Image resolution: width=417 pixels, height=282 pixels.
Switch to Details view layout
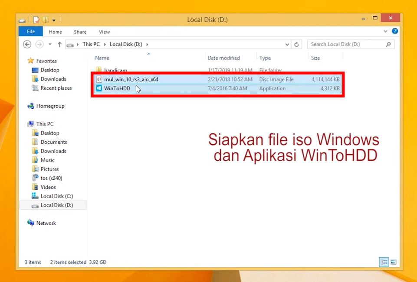pos(384,262)
